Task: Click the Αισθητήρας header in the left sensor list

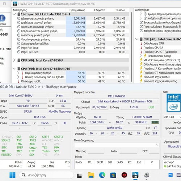Action: pyautogui.click(x=20, y=10)
